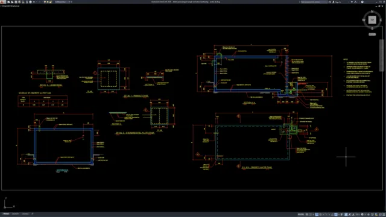
Task: Toggle the highlighted Ortho mode button
Action: (x=317, y=215)
